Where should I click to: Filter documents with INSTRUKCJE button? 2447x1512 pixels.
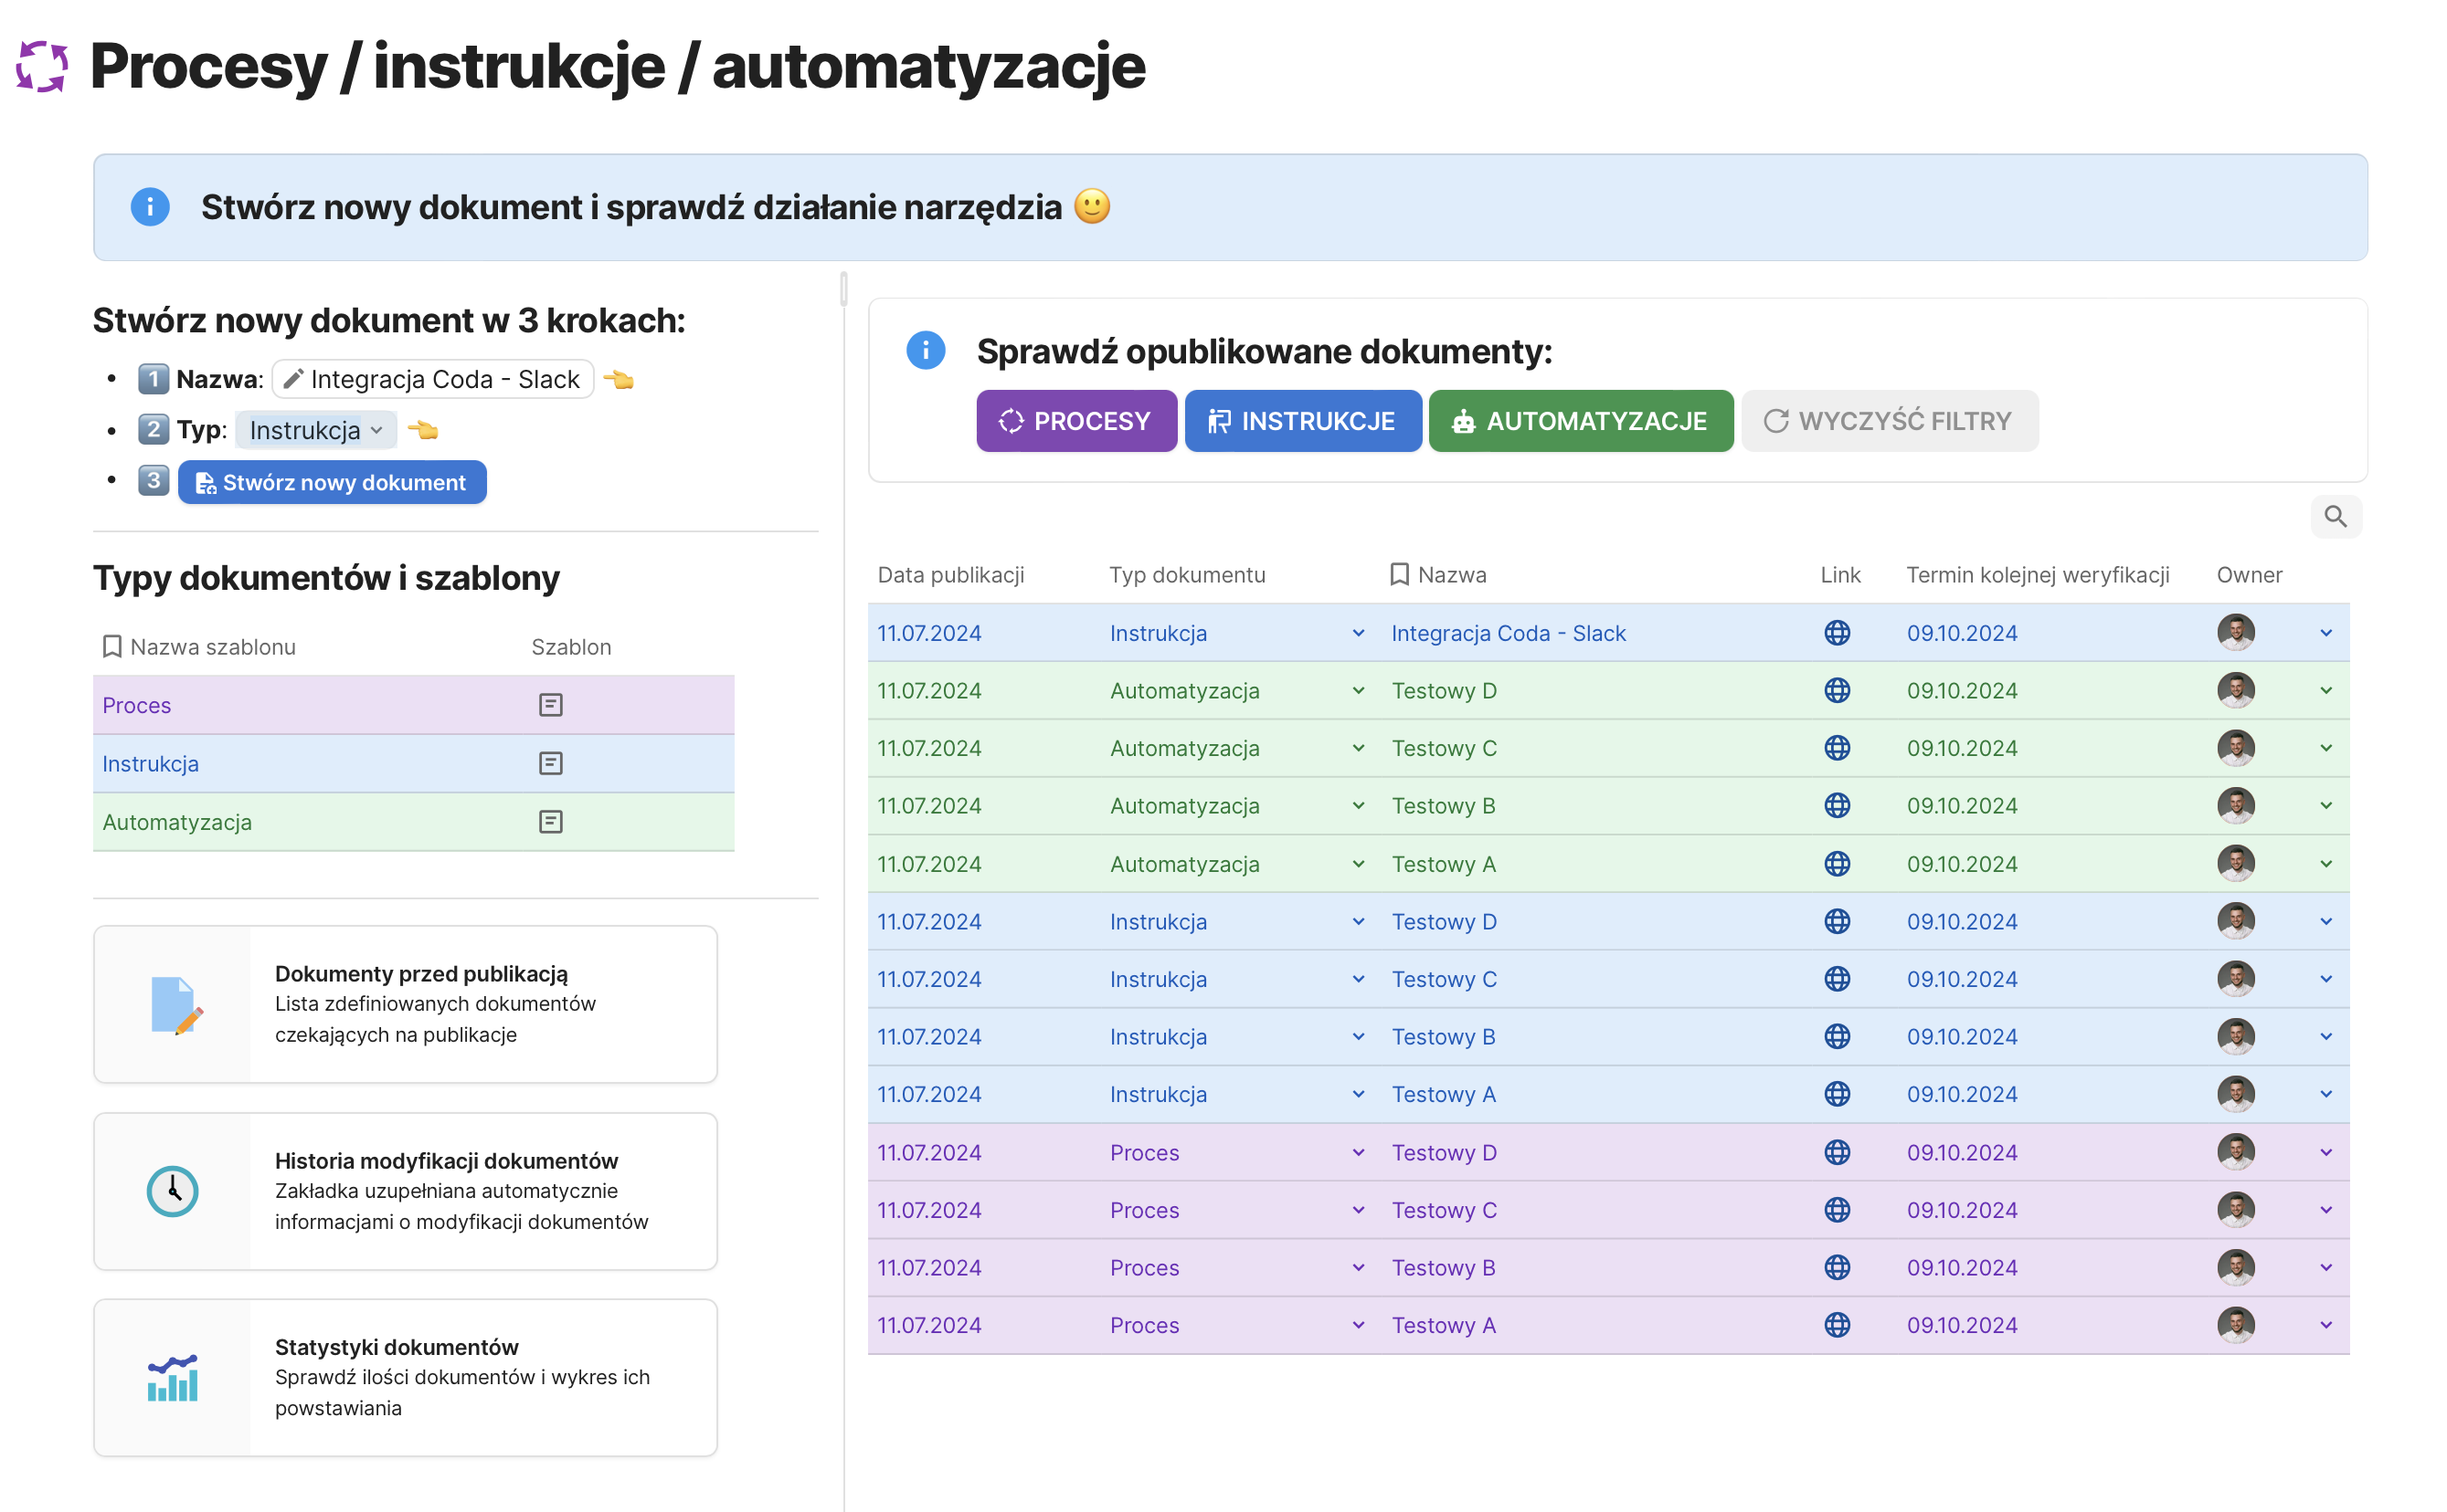1302,421
